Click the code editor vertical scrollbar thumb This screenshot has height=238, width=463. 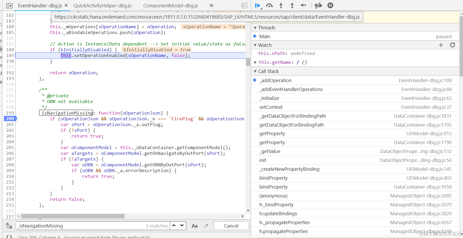tap(248, 62)
